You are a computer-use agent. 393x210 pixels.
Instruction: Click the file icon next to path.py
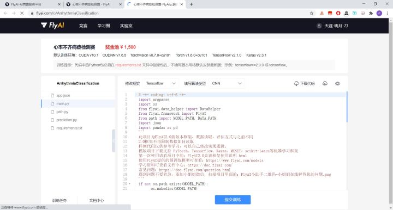pos(52,112)
